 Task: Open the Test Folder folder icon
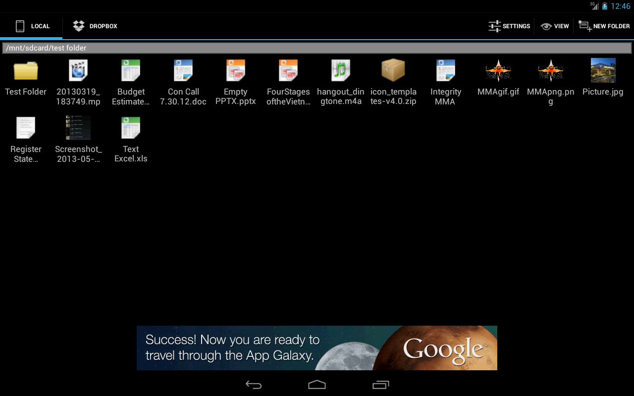point(26,71)
